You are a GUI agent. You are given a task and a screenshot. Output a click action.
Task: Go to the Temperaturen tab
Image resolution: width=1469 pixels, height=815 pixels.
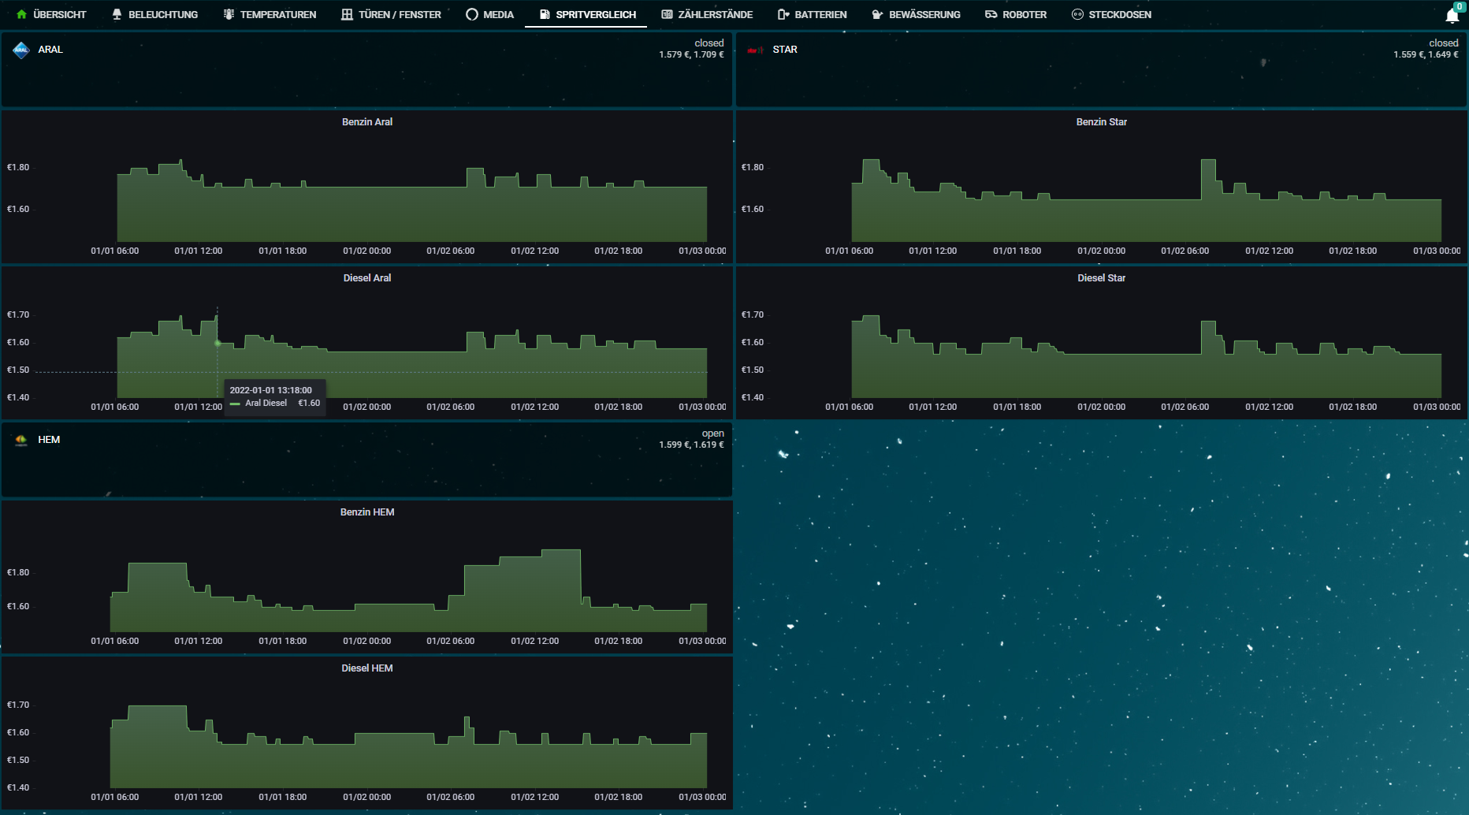click(x=270, y=14)
